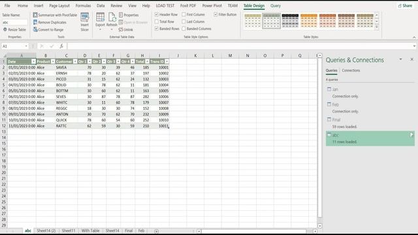418x235 pixels.
Task: Click column K header
Action: tap(195, 55)
